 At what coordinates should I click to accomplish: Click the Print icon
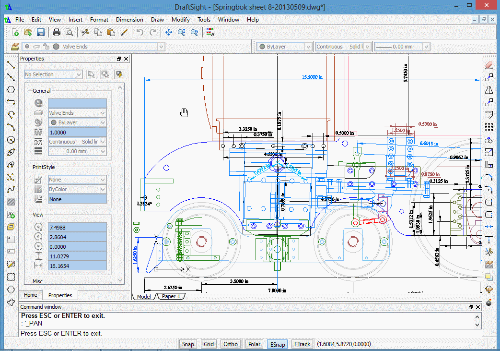(x=57, y=32)
